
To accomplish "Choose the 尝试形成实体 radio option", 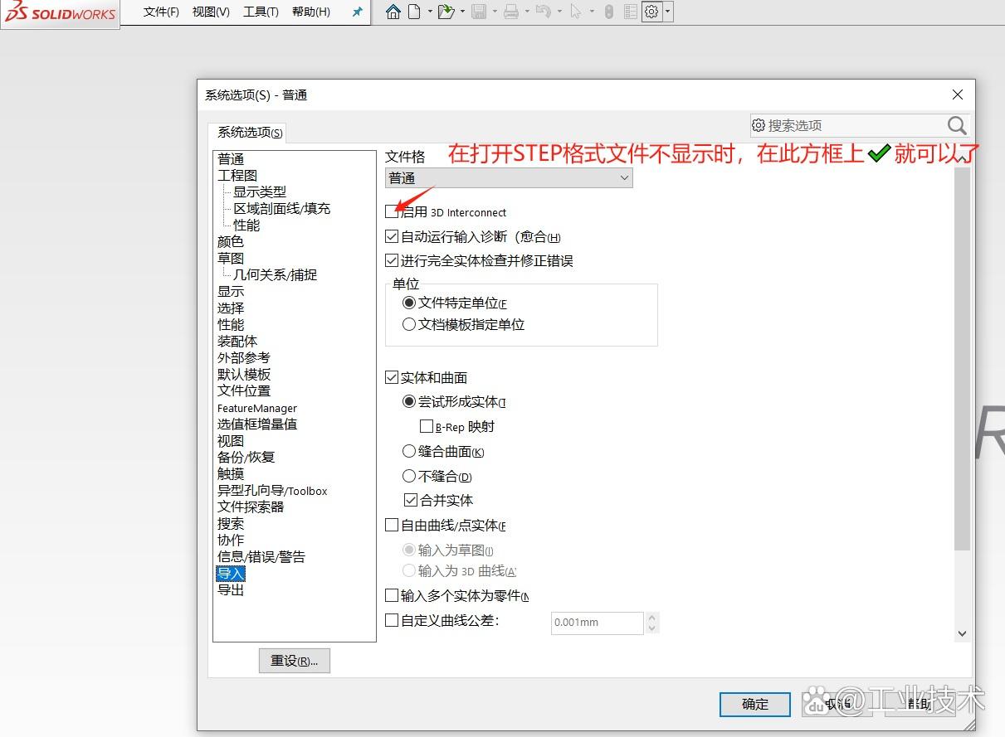I will (409, 402).
